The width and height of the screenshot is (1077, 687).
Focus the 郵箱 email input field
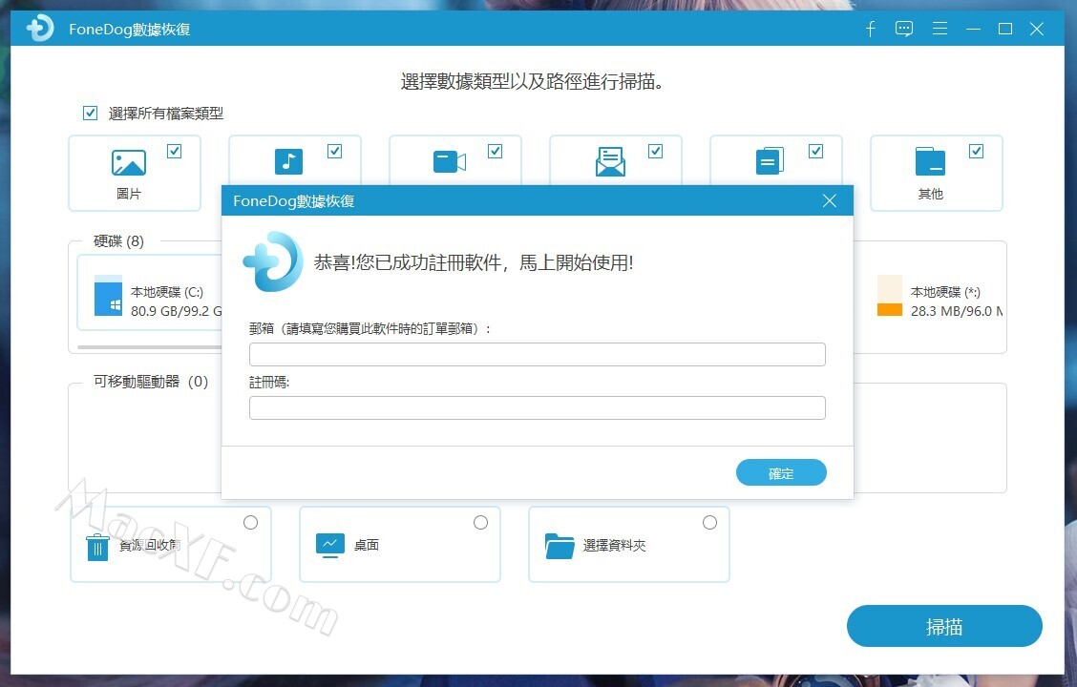coord(538,354)
